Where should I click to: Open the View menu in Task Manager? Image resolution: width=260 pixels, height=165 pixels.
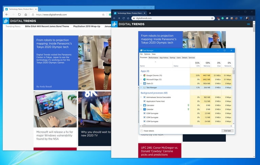[154, 54]
